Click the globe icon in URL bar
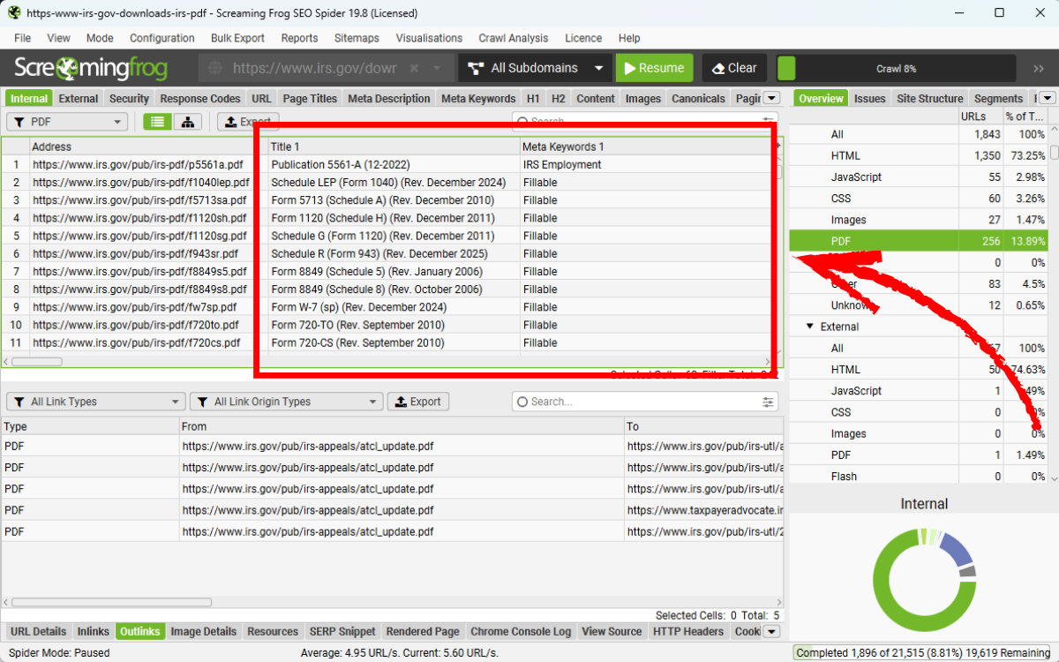1059x662 pixels. pos(214,68)
